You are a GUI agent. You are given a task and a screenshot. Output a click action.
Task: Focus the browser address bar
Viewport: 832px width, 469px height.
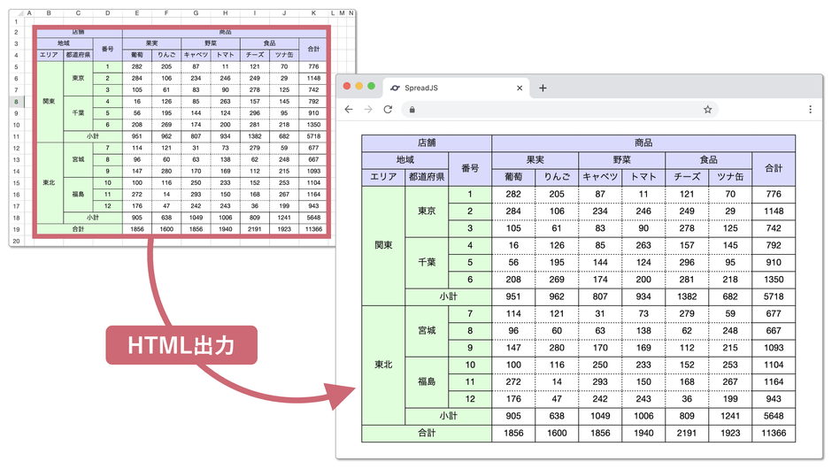click(558, 110)
